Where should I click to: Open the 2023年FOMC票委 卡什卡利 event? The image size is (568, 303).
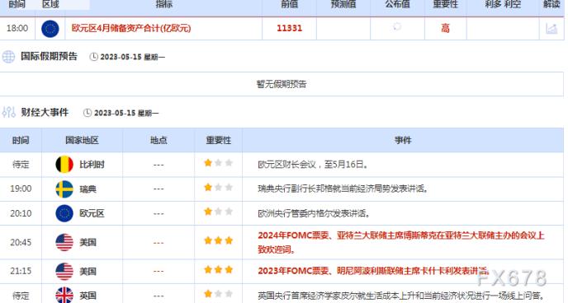tap(373, 271)
